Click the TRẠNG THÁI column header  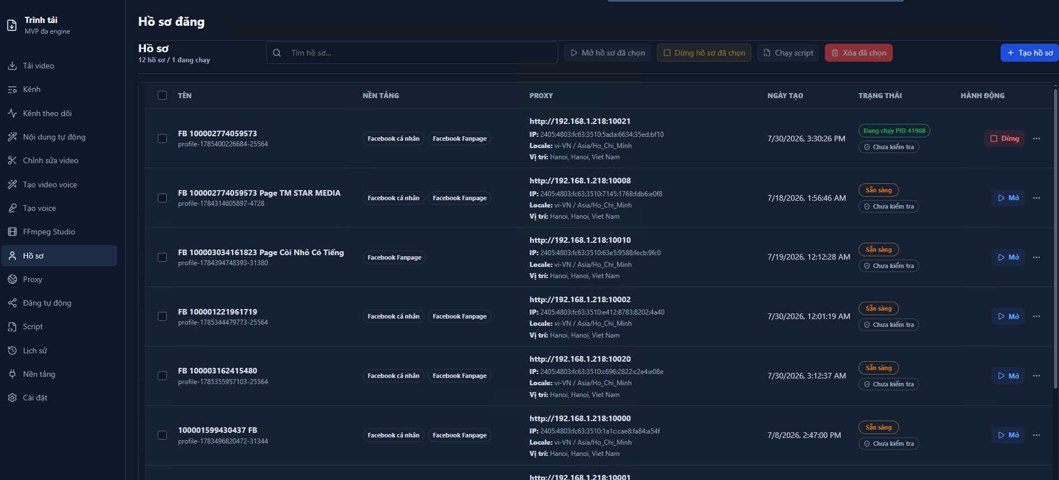[x=880, y=96]
